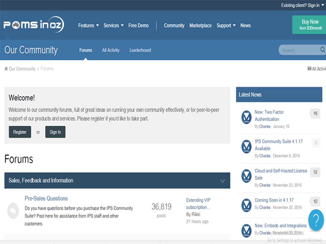Click the home icon in breadcrumb
The image size is (326, 244).
coord(6,69)
